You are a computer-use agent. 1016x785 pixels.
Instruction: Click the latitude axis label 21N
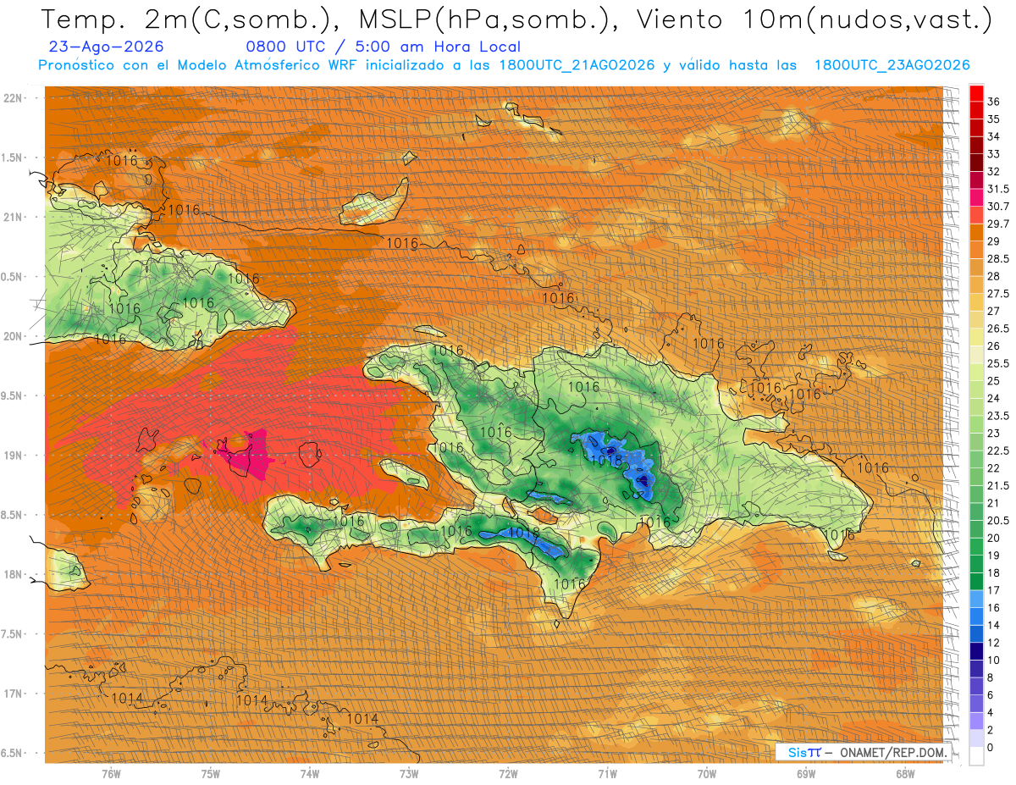tap(14, 217)
